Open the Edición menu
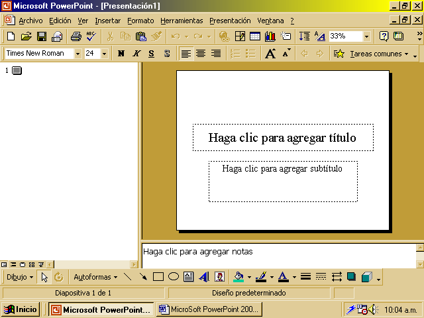424x318 pixels. pos(60,21)
